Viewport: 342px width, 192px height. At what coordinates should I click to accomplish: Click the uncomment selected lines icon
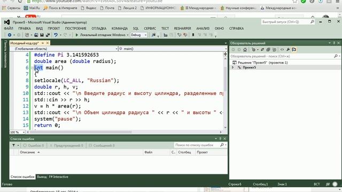[x=185, y=35]
